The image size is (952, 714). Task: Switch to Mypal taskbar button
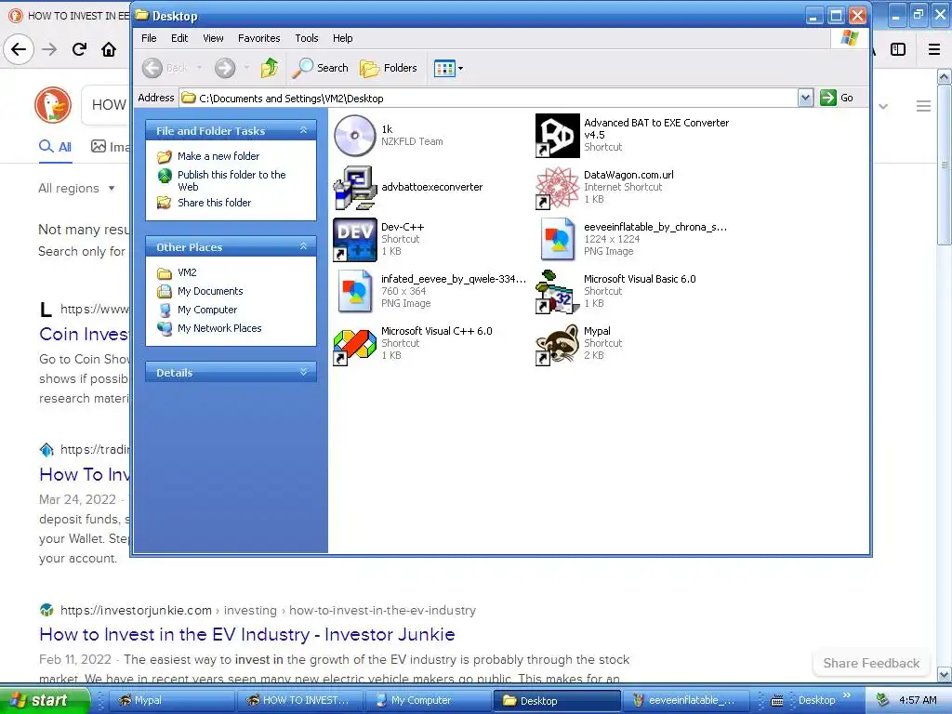(x=173, y=700)
